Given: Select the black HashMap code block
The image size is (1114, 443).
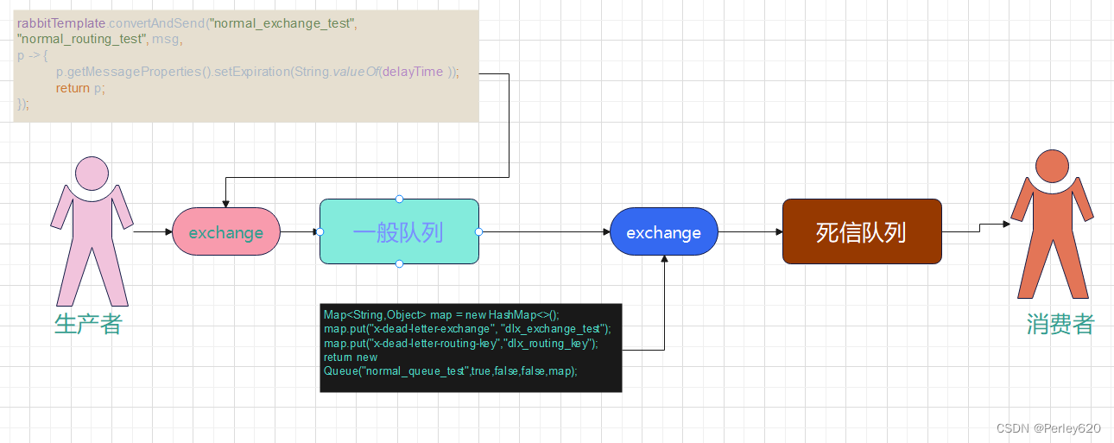Looking at the screenshot, I should coord(471,347).
